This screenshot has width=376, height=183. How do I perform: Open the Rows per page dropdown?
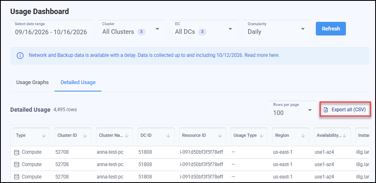(293, 110)
